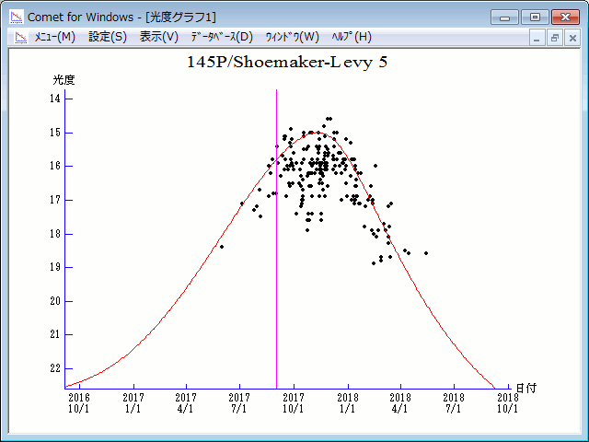This screenshot has width=589, height=442.
Task: Click the 光度 magnitude axis label
Action: (64, 80)
